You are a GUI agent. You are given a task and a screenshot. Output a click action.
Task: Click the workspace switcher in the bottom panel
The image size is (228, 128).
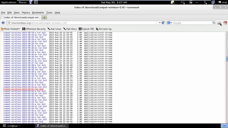pos(224,126)
